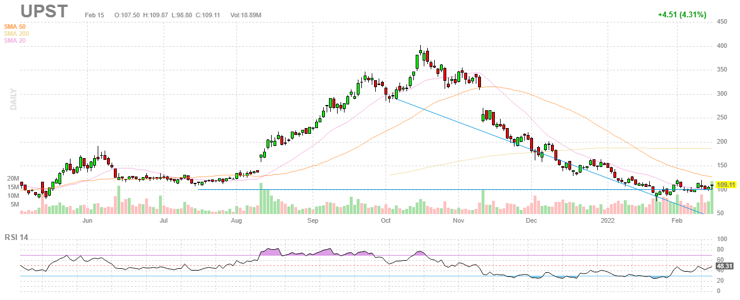Click the 48.31 RSI value tag
This screenshot has height=300, width=740.
click(724, 267)
